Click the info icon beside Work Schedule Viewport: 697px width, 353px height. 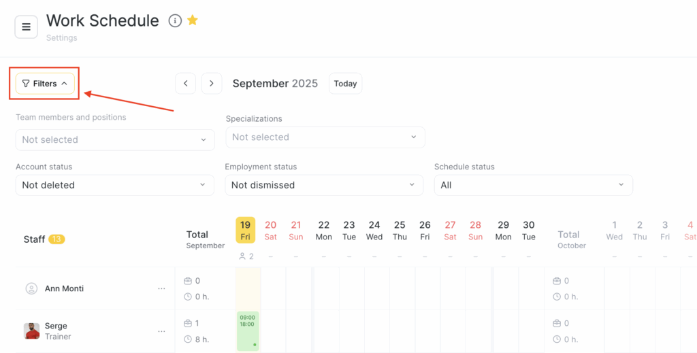coord(175,21)
